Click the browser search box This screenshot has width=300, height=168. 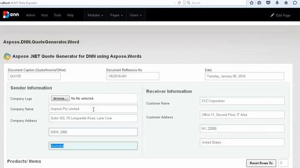pyautogui.click(x=216, y=3)
